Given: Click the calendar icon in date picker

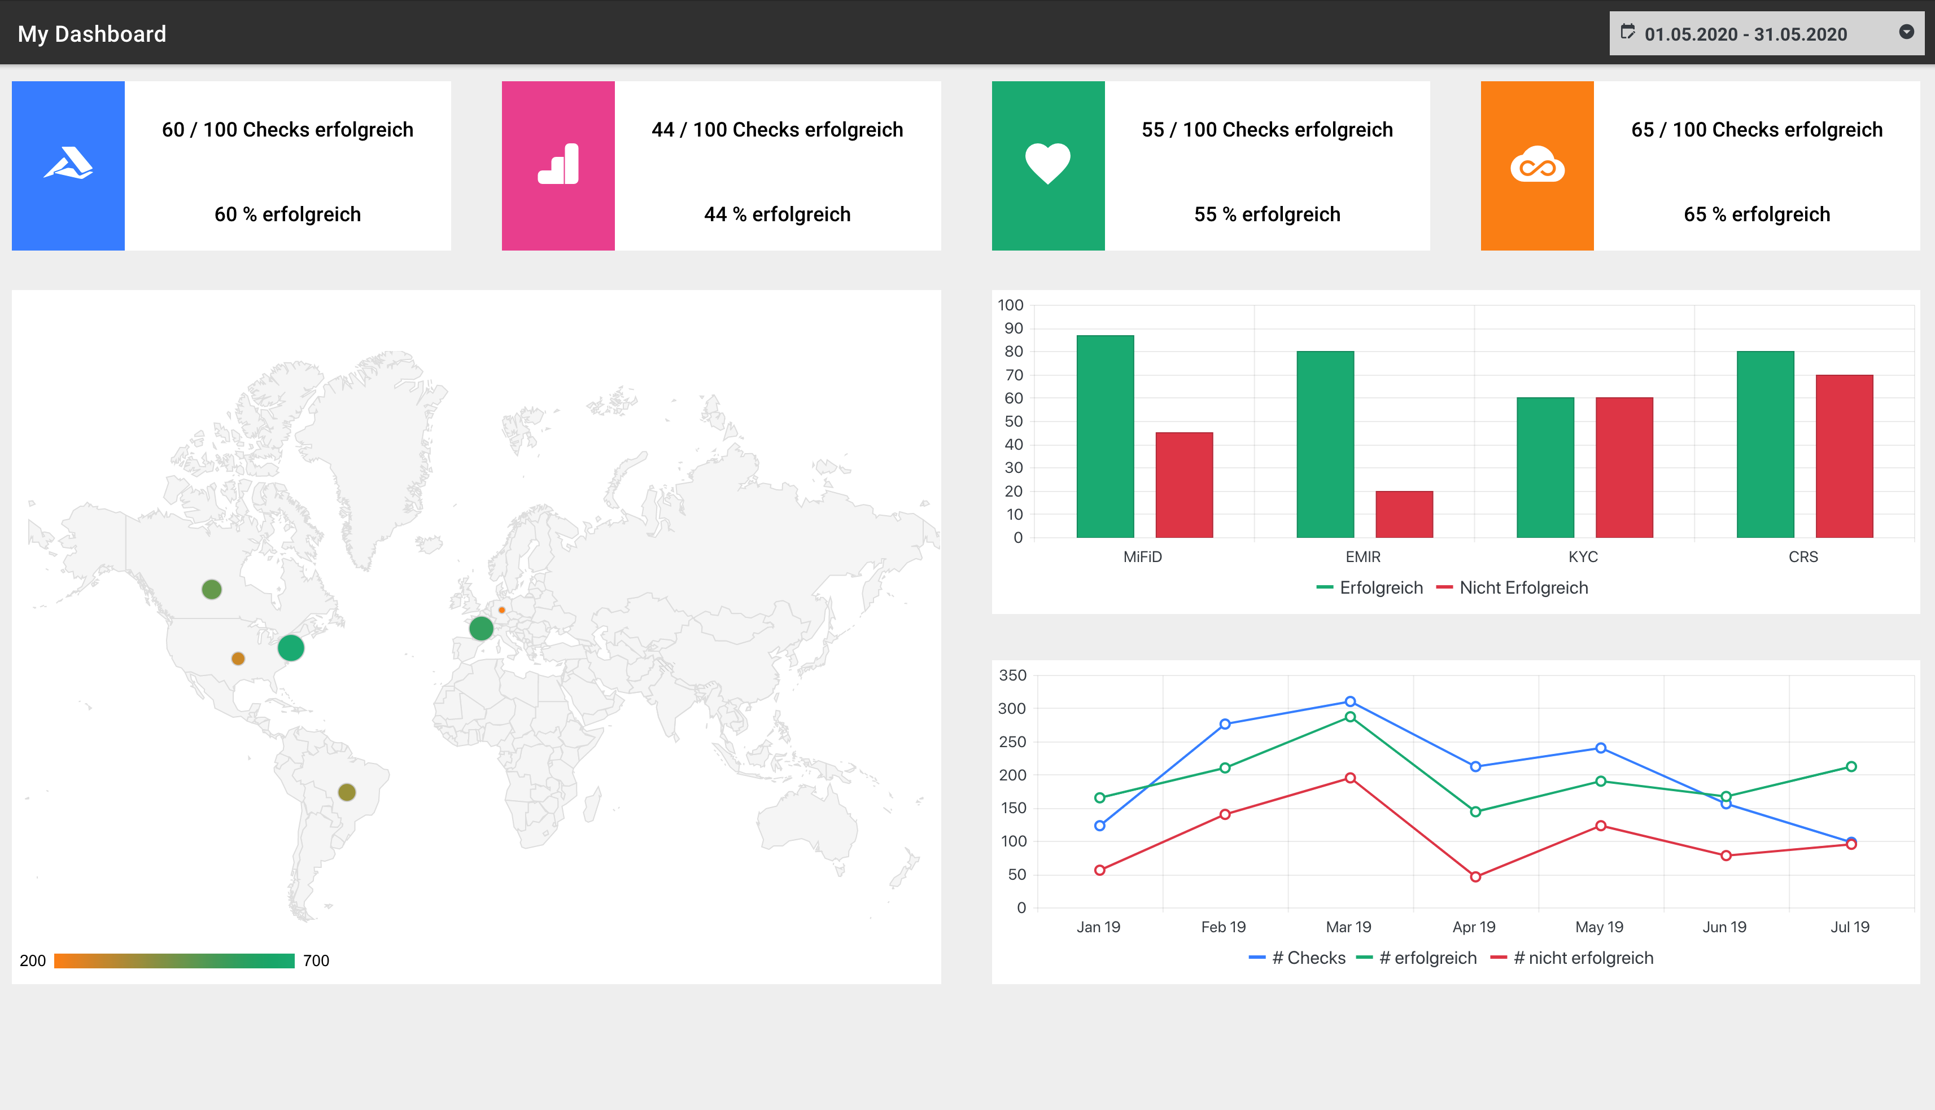Looking at the screenshot, I should click(x=1627, y=32).
